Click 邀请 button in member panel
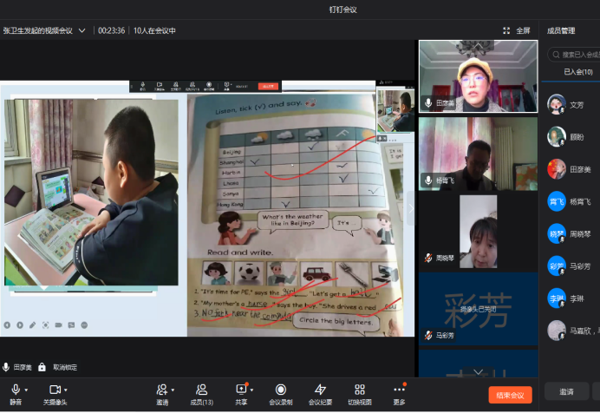Viewport: 600px width, 413px height. coord(566,391)
